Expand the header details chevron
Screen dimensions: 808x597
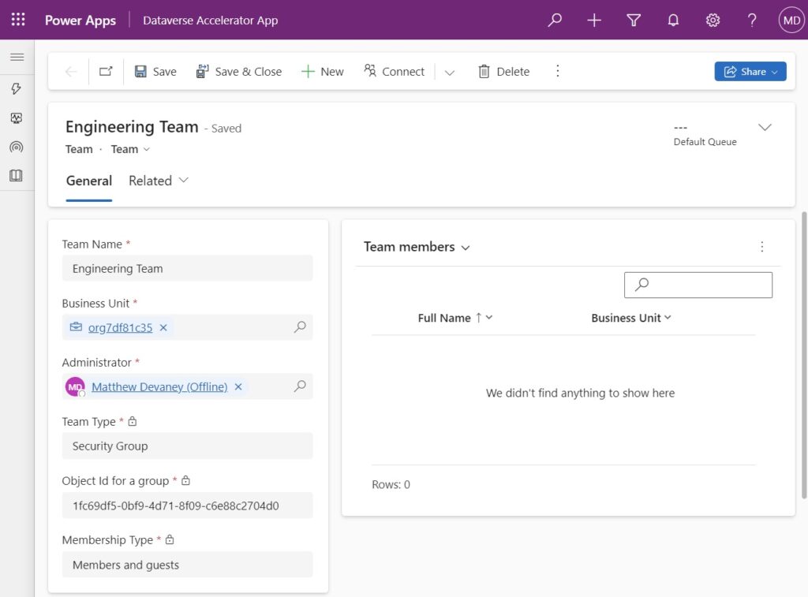765,127
